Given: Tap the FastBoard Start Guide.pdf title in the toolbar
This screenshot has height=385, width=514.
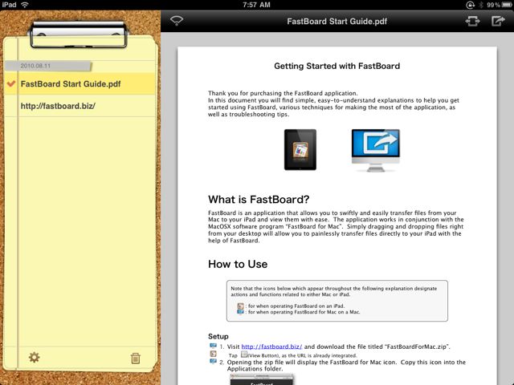Looking at the screenshot, I should (x=337, y=22).
